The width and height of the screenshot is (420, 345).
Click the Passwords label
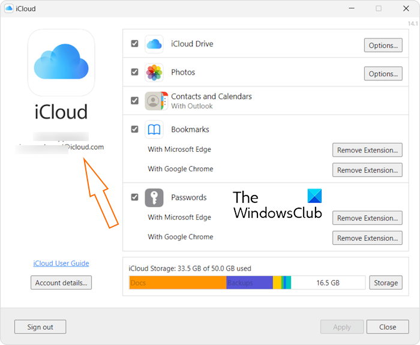point(189,197)
